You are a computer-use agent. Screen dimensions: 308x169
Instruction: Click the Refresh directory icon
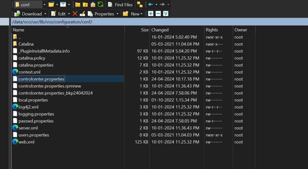[100, 5]
